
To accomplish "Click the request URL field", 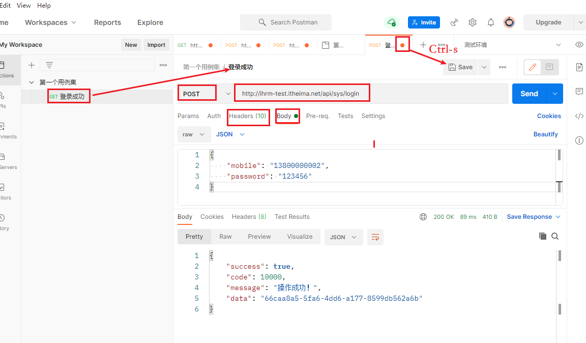I will (x=370, y=94).
